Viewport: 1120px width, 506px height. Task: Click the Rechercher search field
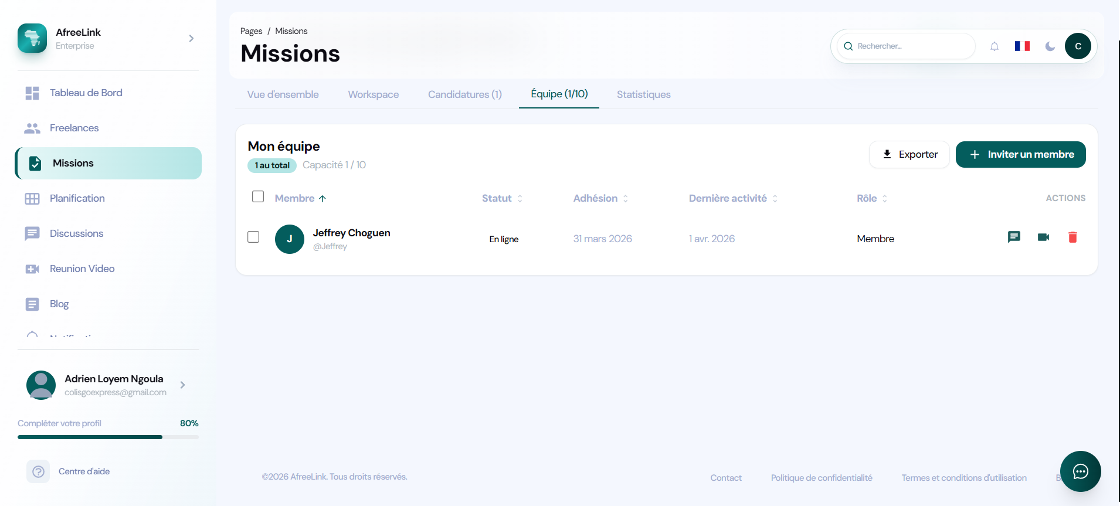tap(906, 46)
